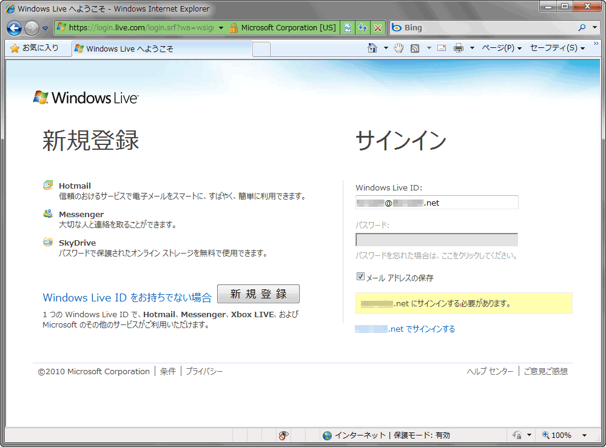Click the Hotmail heading text

pyautogui.click(x=75, y=186)
